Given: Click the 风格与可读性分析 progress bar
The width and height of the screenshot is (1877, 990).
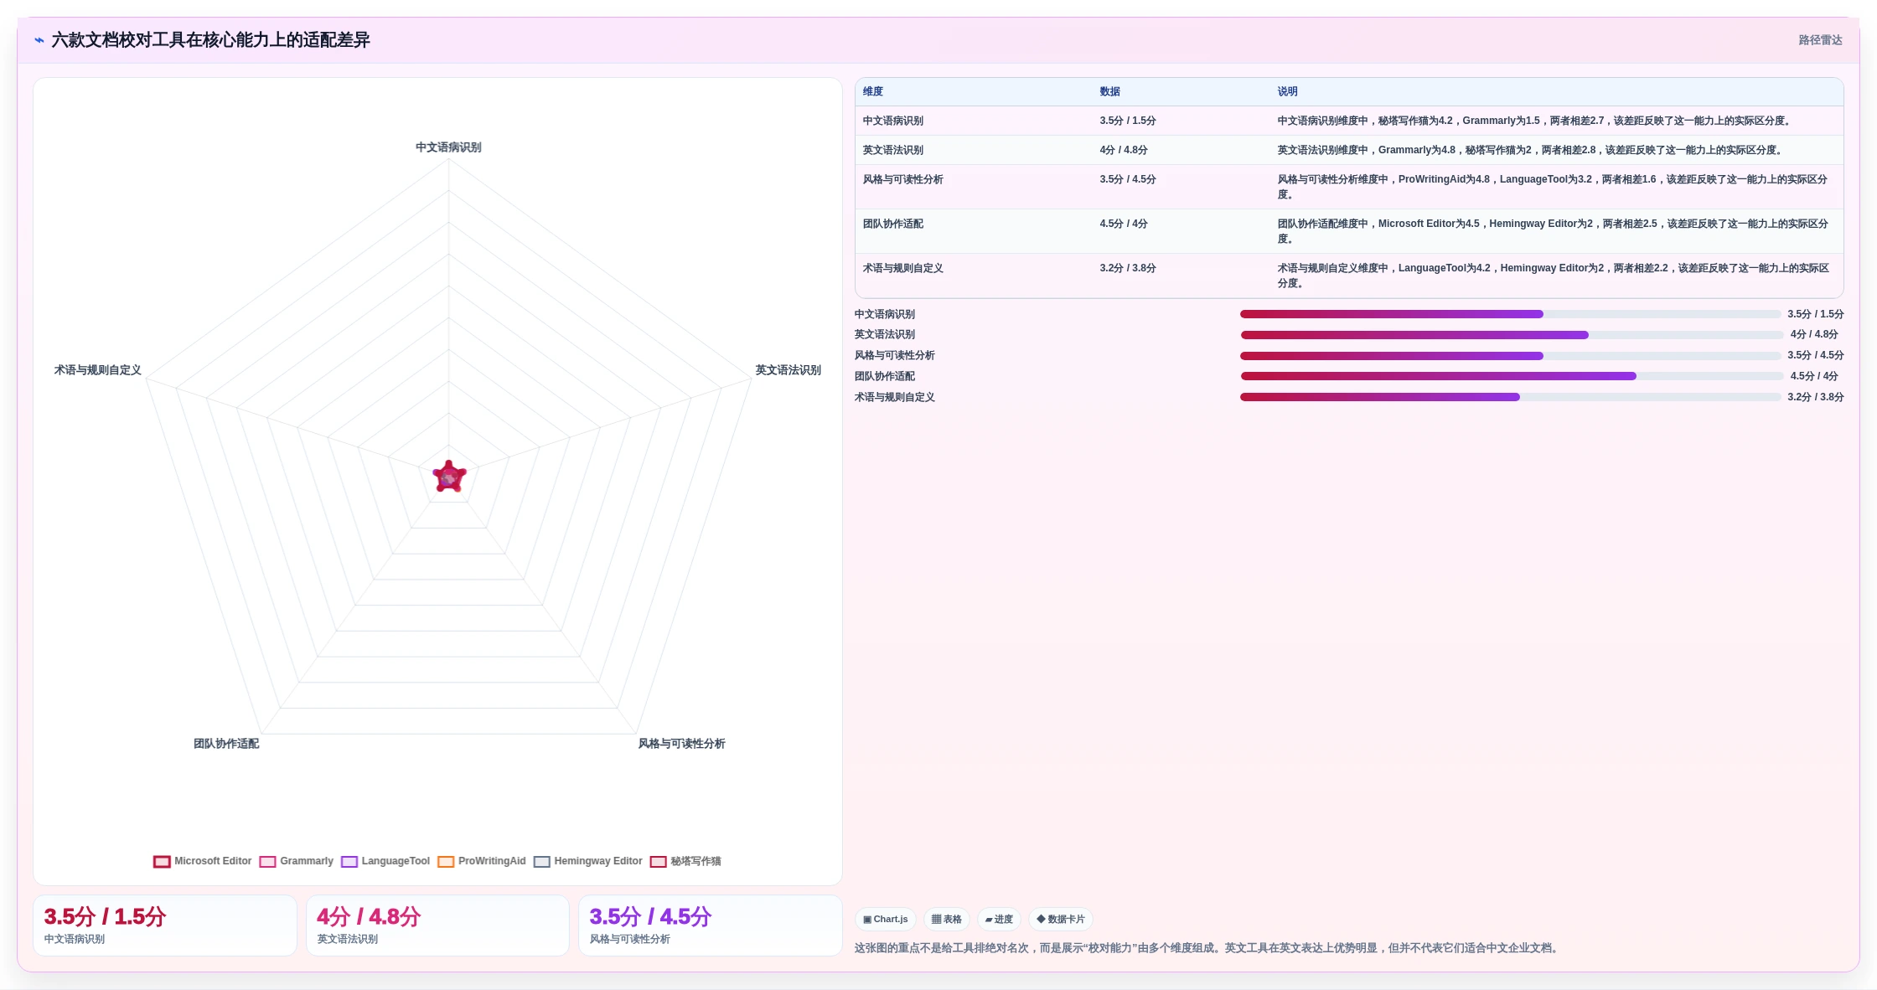Looking at the screenshot, I should pos(1511,356).
